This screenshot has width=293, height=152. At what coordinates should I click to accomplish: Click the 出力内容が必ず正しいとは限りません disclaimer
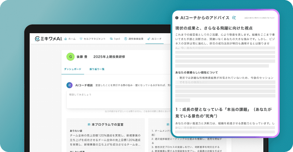click(x=138, y=111)
